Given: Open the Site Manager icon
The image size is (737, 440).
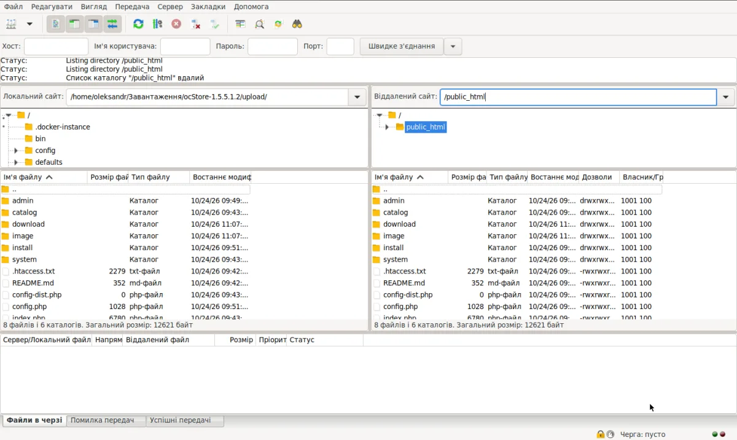Looking at the screenshot, I should coord(12,24).
